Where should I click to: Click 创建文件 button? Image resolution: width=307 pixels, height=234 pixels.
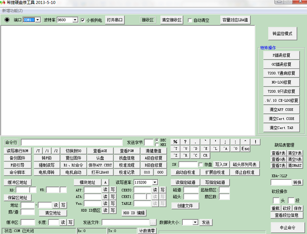tap(185, 206)
